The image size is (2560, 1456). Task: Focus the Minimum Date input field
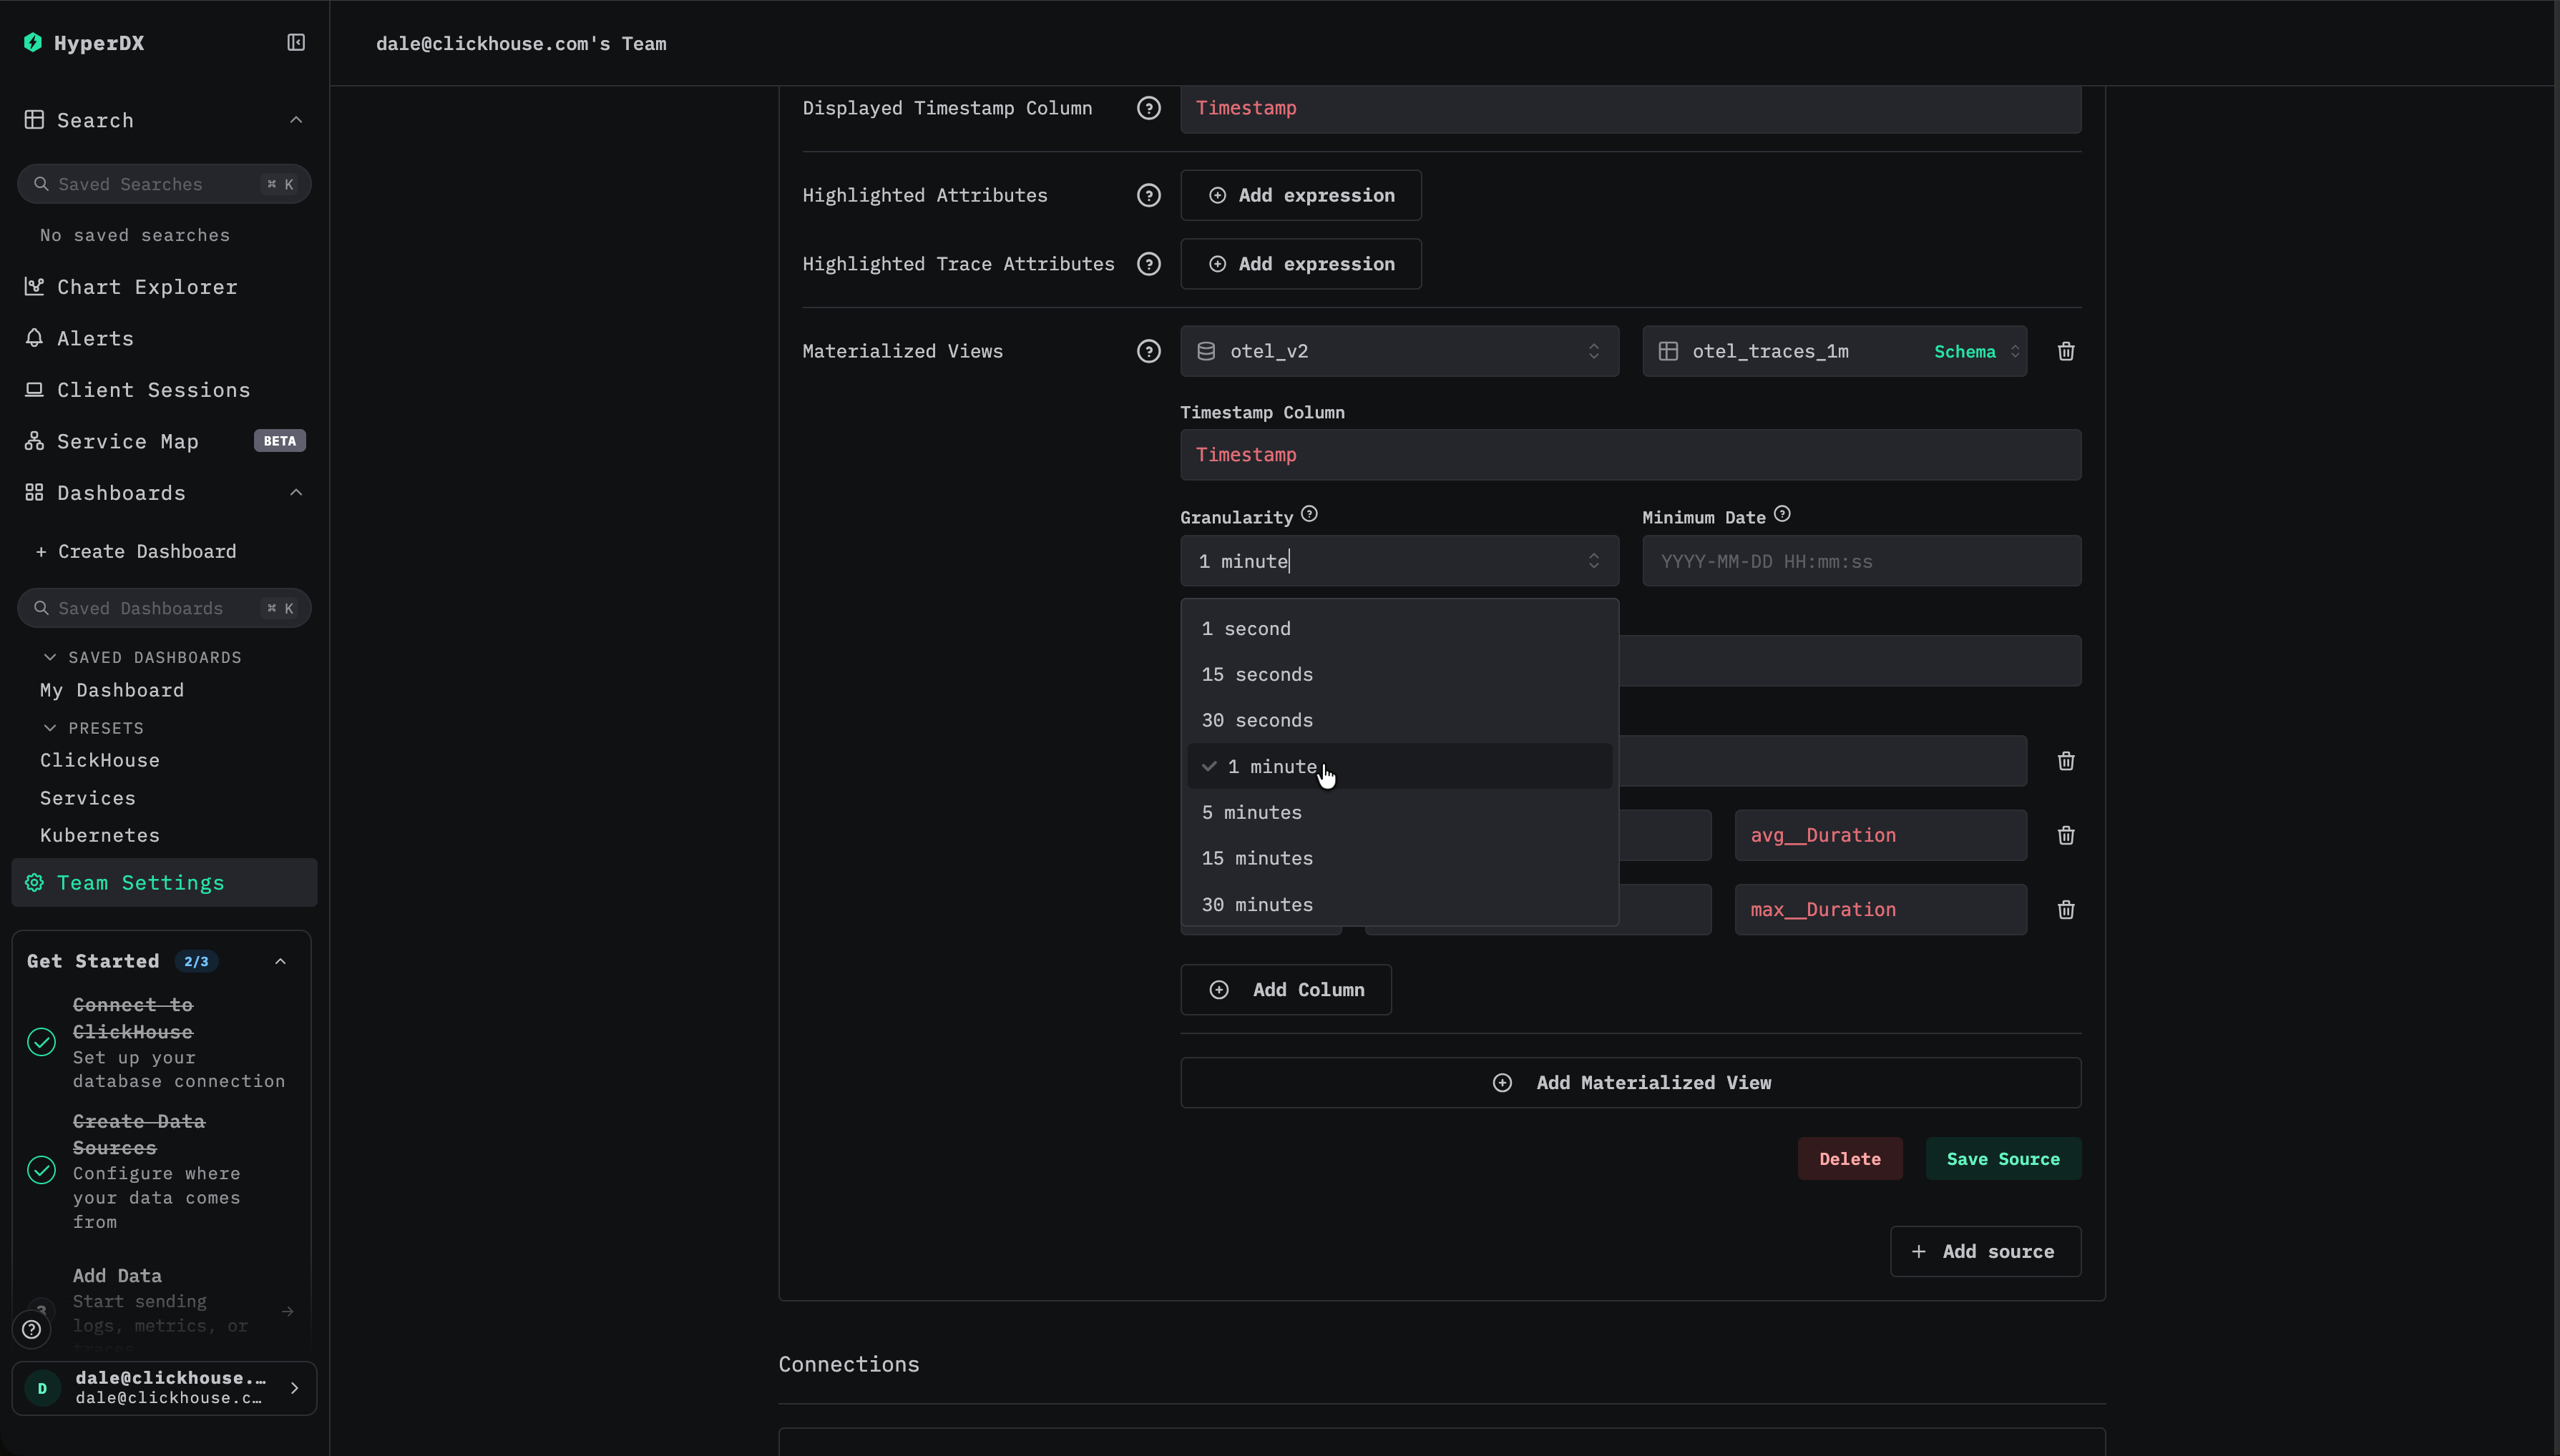(1861, 561)
